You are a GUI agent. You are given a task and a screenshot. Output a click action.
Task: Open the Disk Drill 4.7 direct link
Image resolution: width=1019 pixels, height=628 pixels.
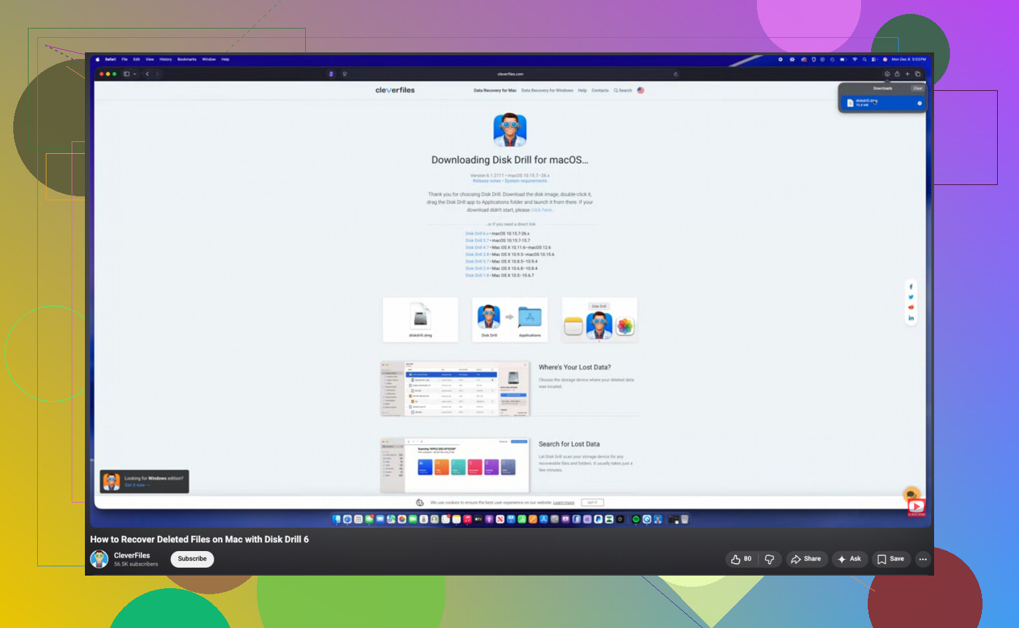[x=476, y=247]
